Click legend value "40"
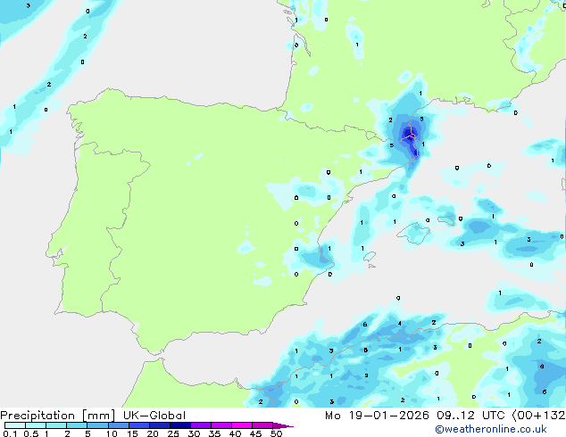The image size is (566, 437). click(x=235, y=433)
